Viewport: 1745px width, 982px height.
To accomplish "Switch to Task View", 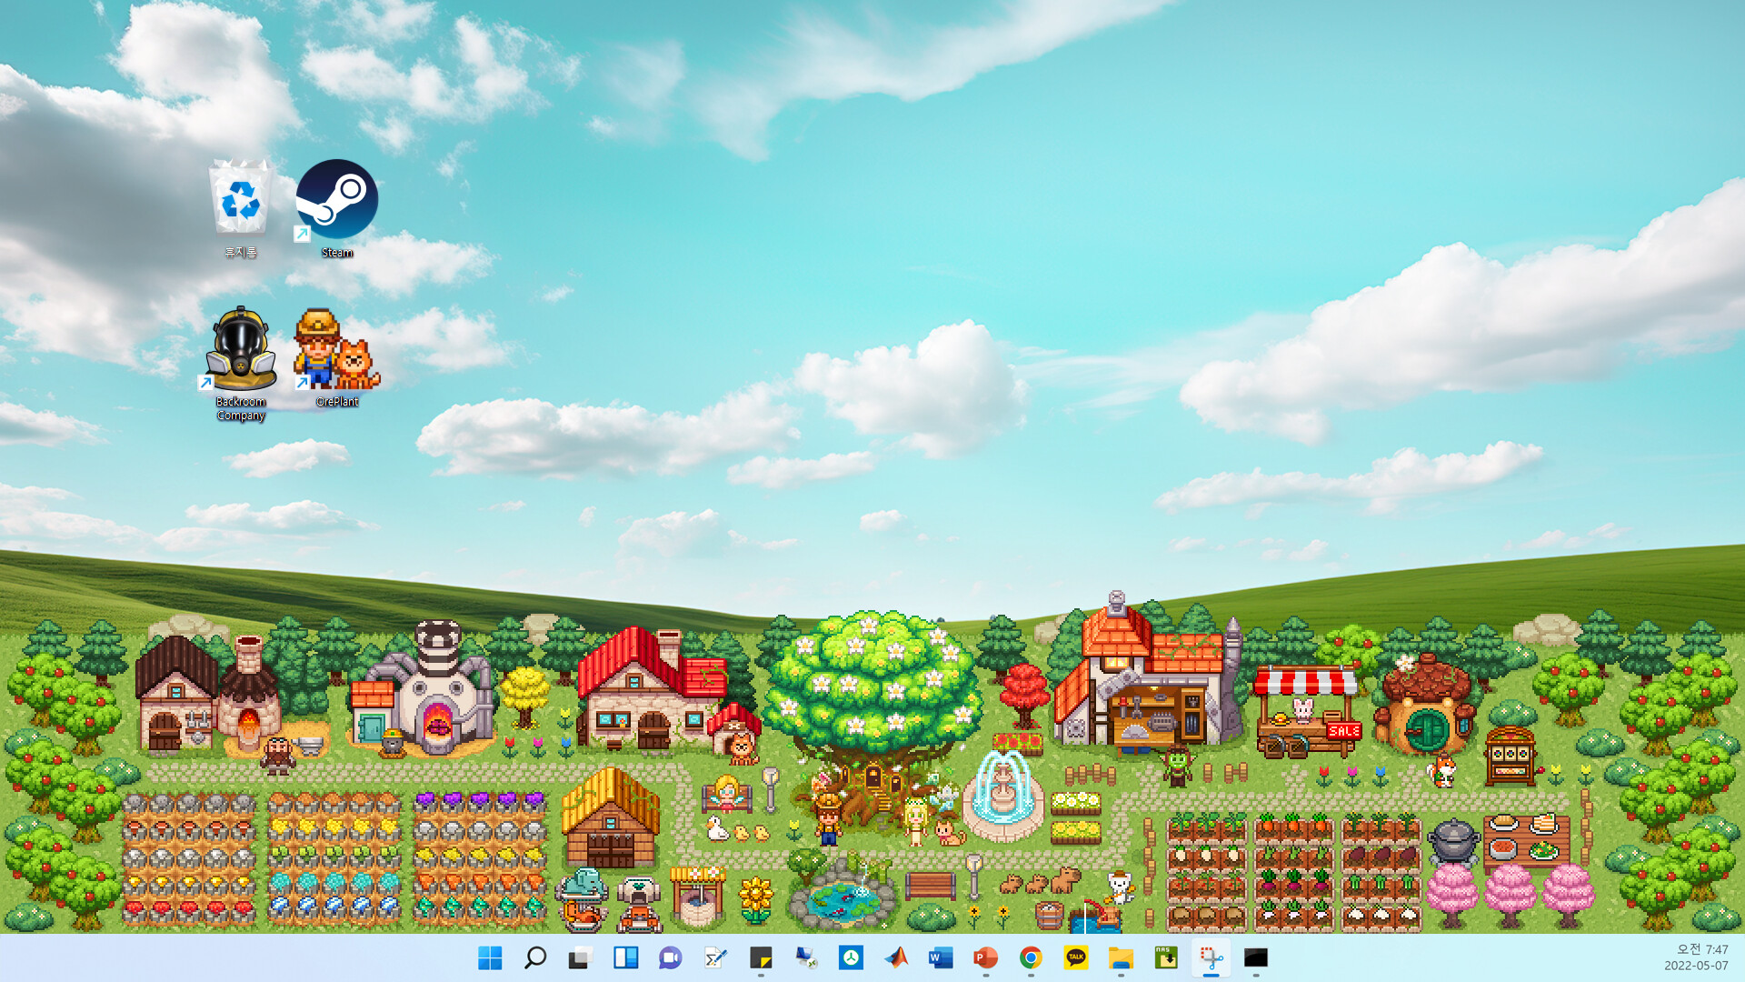I will [x=580, y=957].
